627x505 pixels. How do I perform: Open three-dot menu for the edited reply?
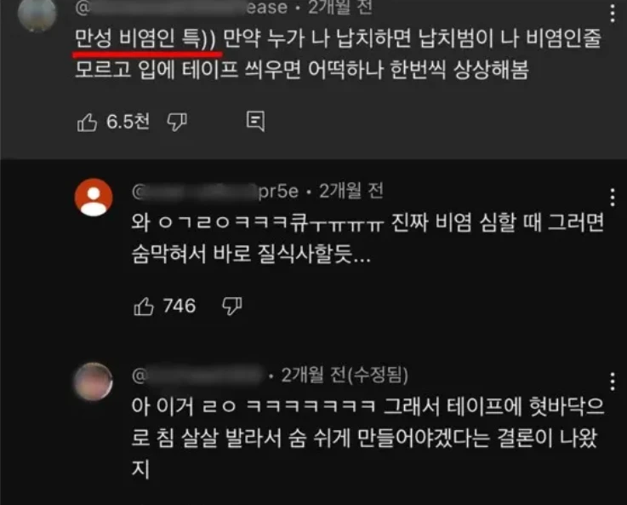click(x=613, y=381)
